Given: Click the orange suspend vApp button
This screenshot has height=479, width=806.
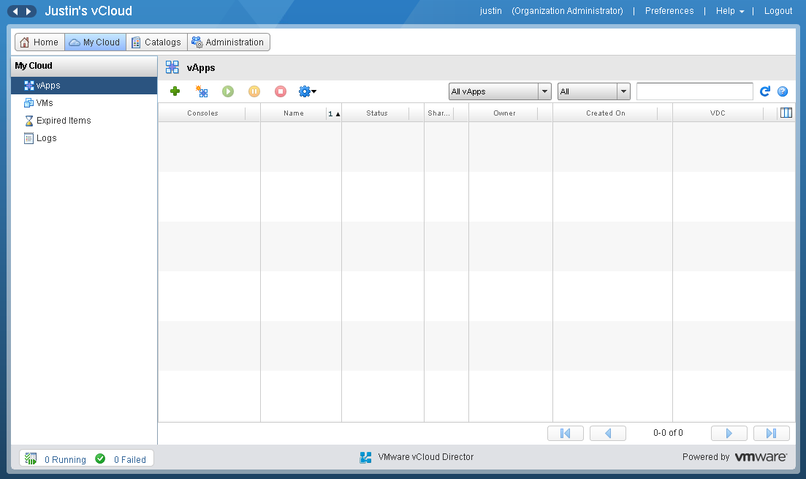Looking at the screenshot, I should click(x=254, y=91).
